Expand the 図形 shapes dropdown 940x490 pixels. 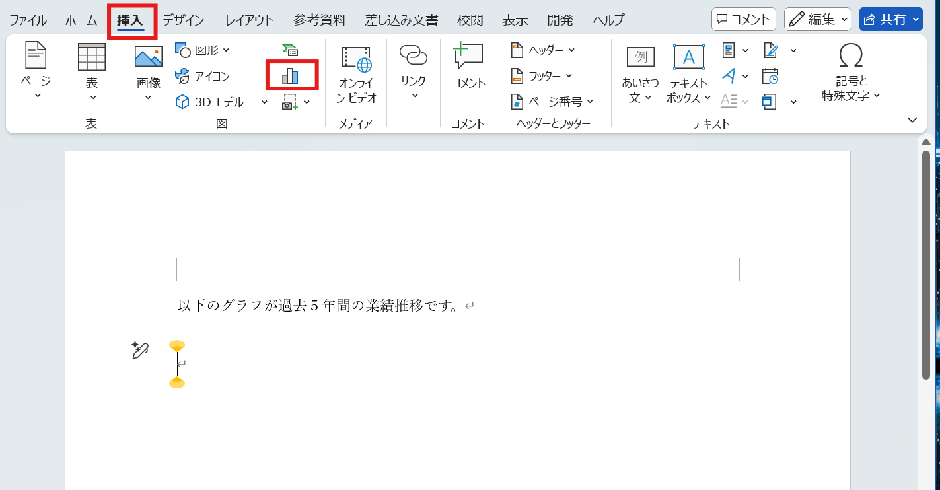[x=227, y=50]
